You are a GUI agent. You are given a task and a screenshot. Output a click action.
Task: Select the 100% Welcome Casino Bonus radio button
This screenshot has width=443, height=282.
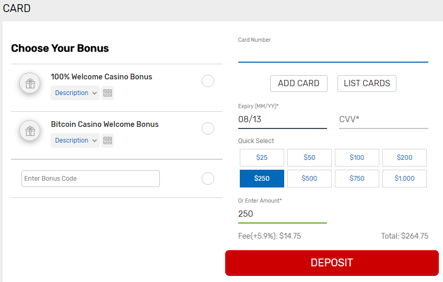(x=208, y=81)
